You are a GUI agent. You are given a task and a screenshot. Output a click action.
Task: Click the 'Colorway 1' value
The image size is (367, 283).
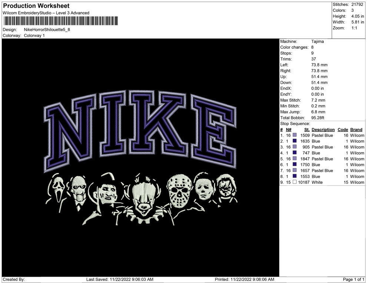click(x=34, y=36)
